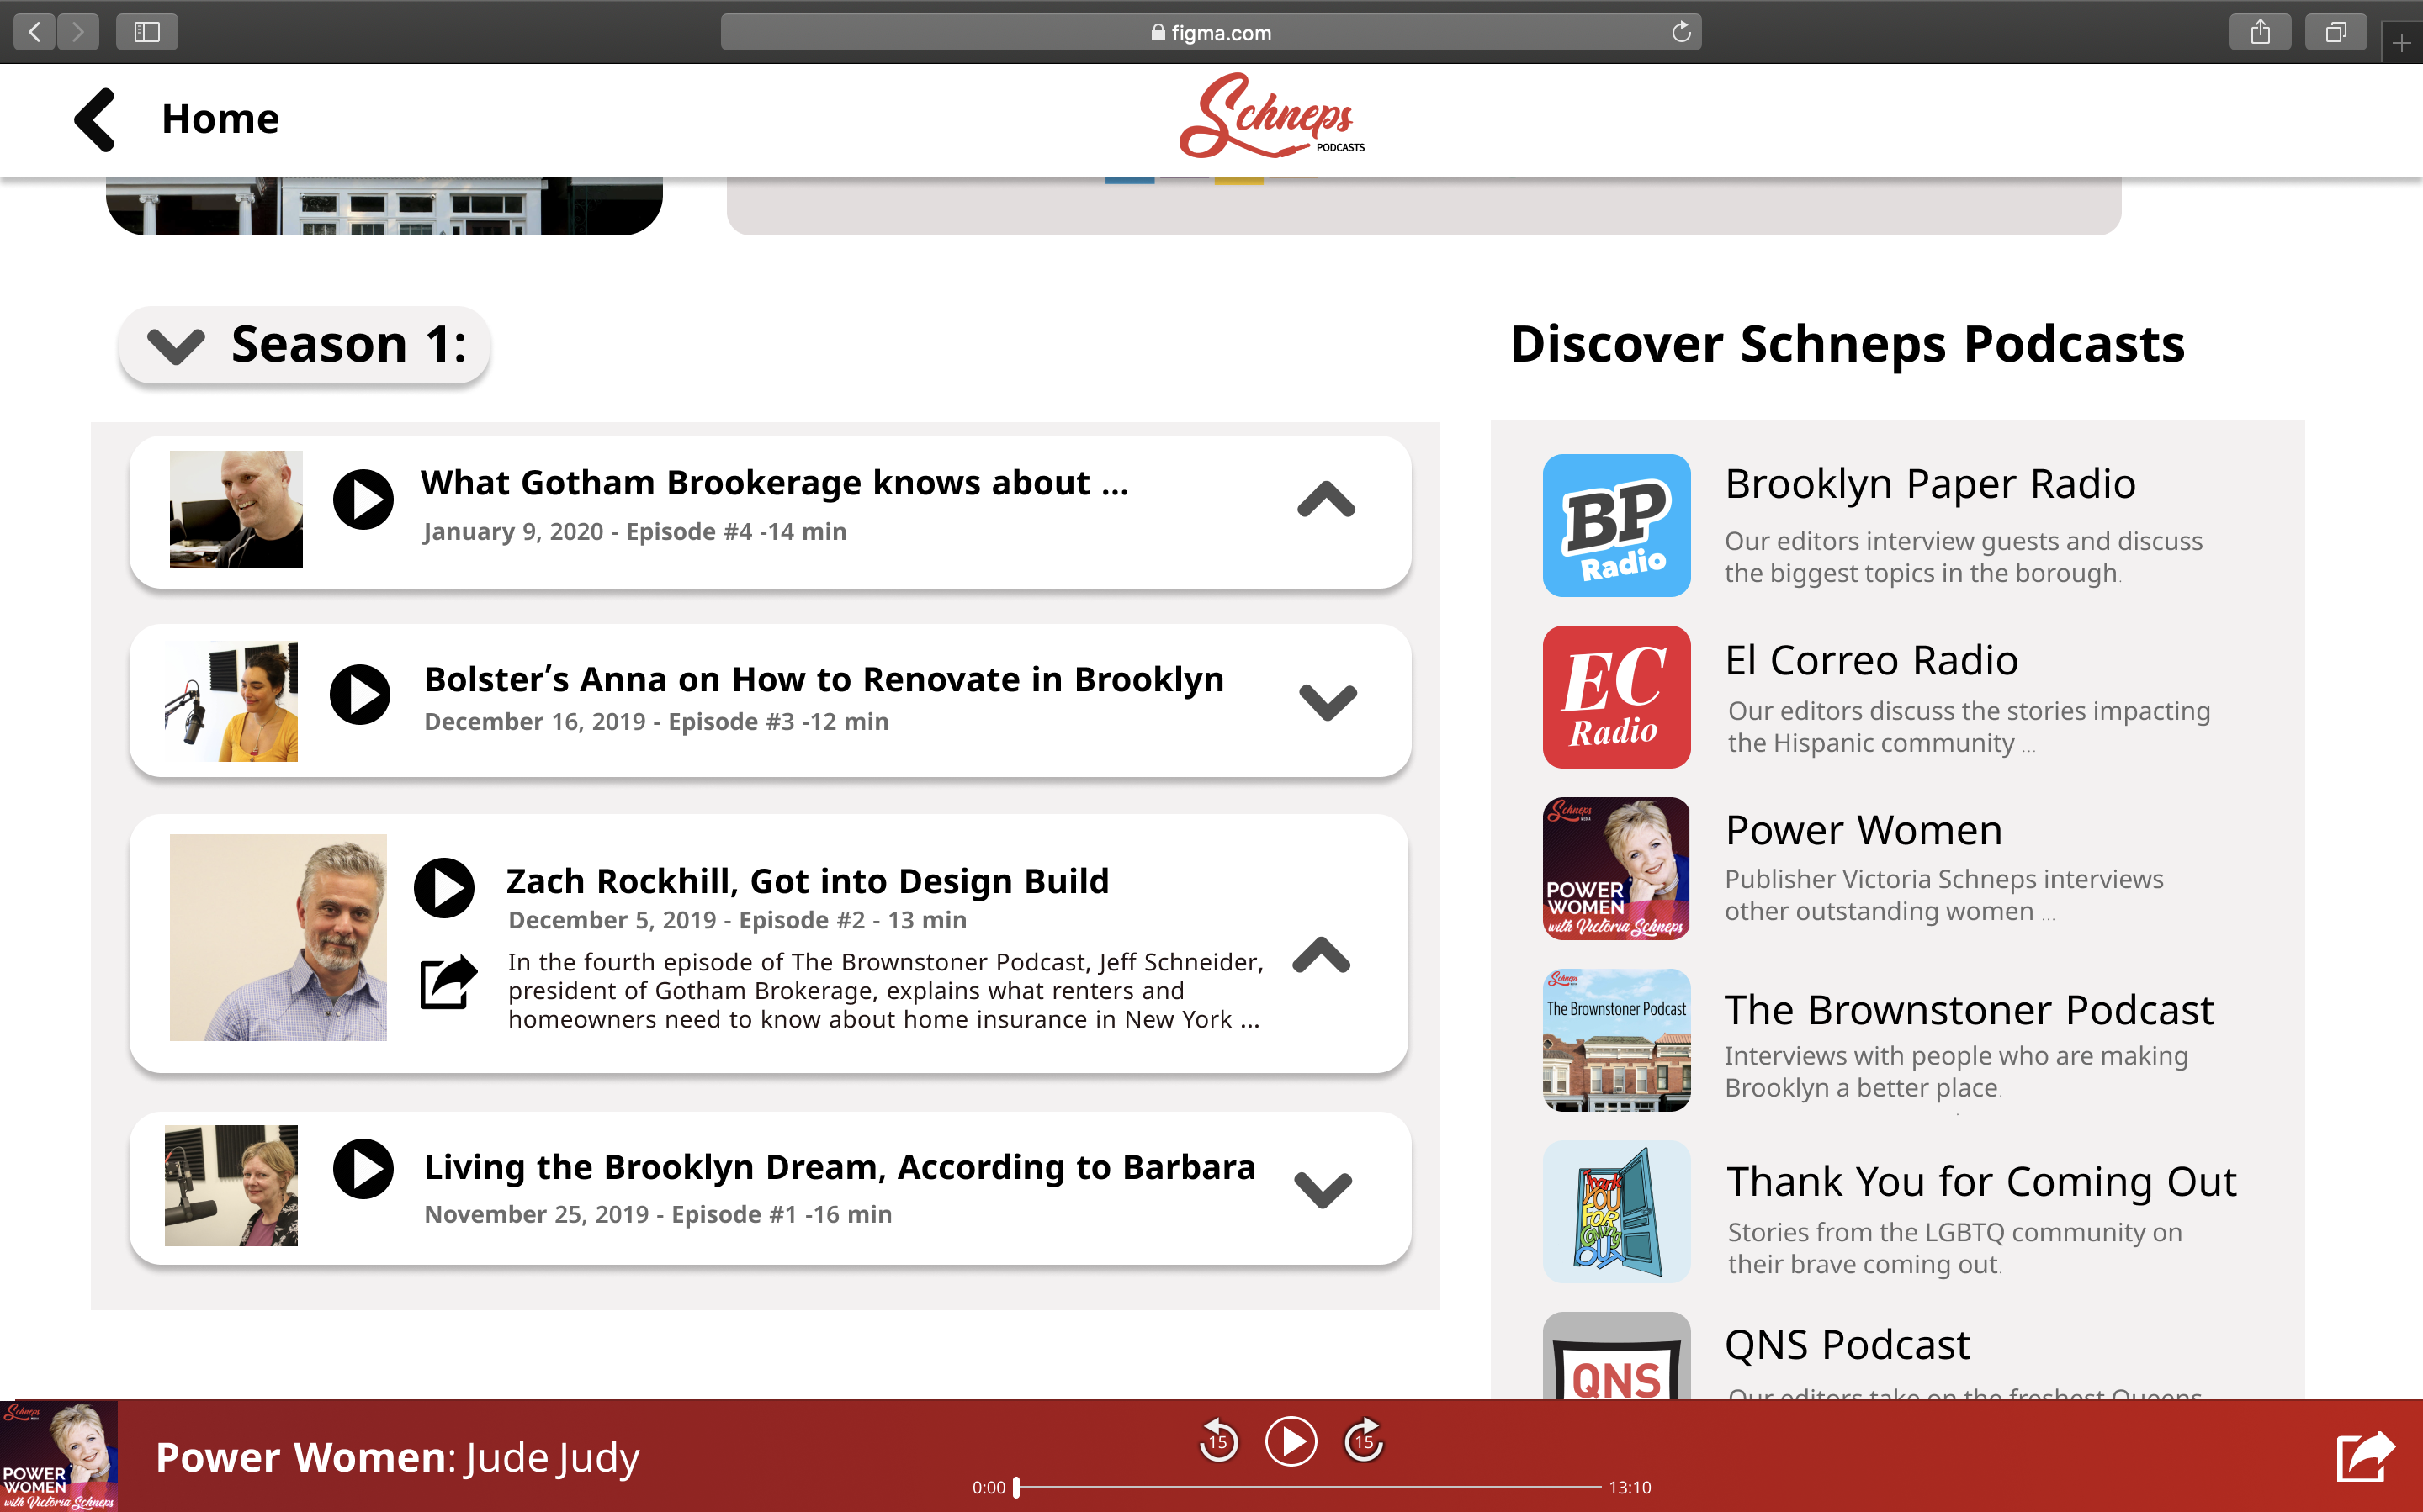Show all tabs overview button
The width and height of the screenshot is (2423, 1512).
click(x=2335, y=32)
